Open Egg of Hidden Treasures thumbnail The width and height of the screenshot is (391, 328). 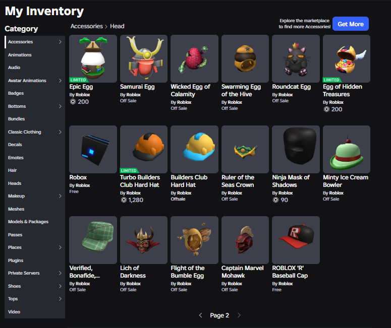pyautogui.click(x=347, y=58)
